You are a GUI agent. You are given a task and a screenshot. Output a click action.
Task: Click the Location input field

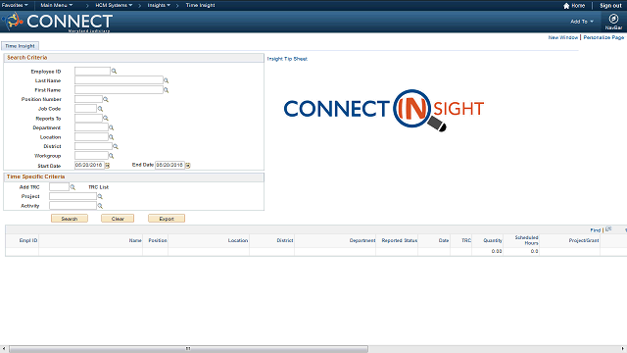click(91, 137)
